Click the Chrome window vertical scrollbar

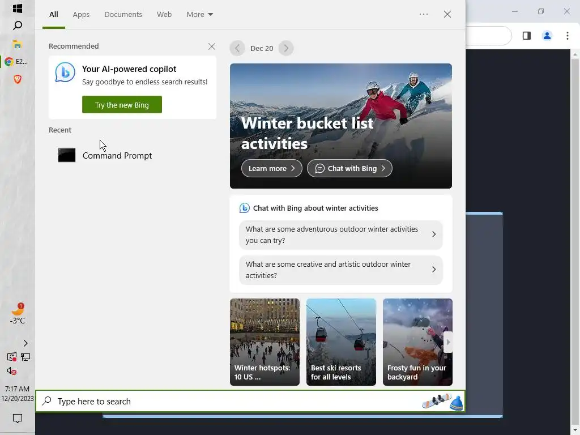(x=575, y=242)
